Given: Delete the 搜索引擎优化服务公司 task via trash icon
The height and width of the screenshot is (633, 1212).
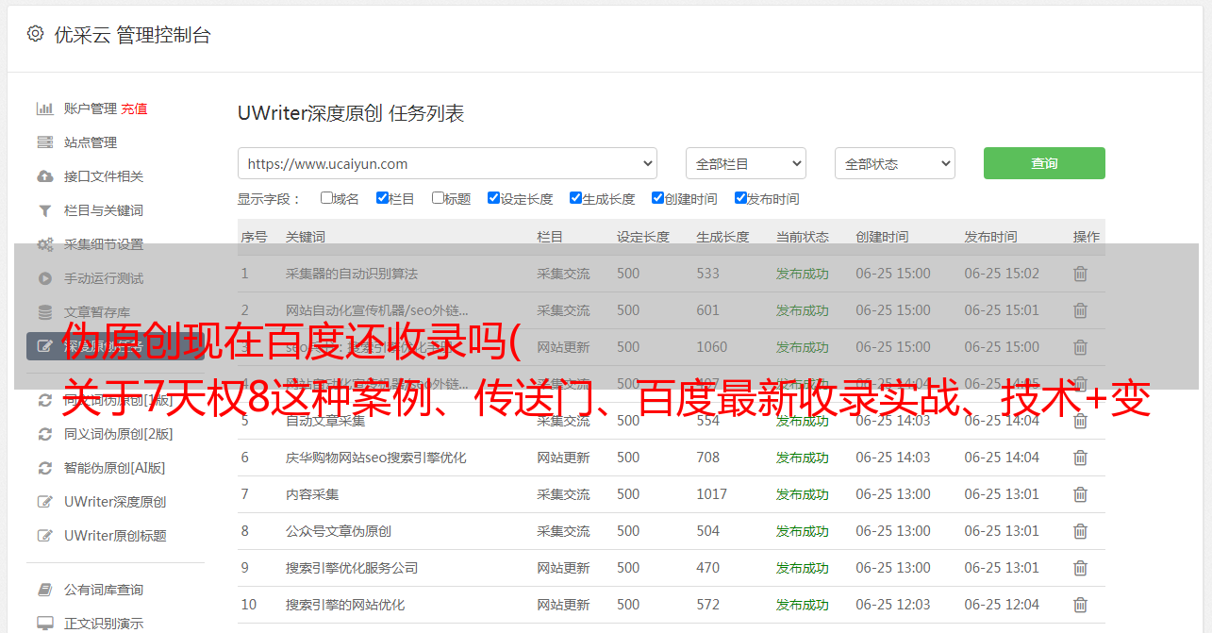Looking at the screenshot, I should (1080, 568).
